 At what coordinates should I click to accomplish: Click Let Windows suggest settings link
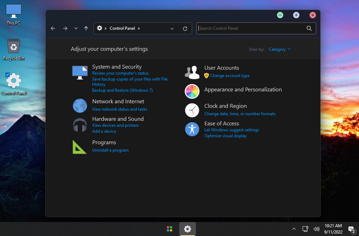[231, 130]
